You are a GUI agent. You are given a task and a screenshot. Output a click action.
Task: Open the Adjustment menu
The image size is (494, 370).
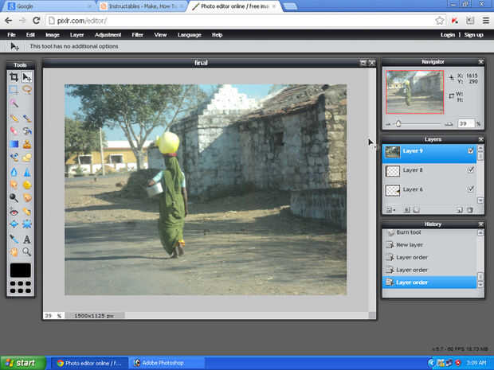pos(108,35)
